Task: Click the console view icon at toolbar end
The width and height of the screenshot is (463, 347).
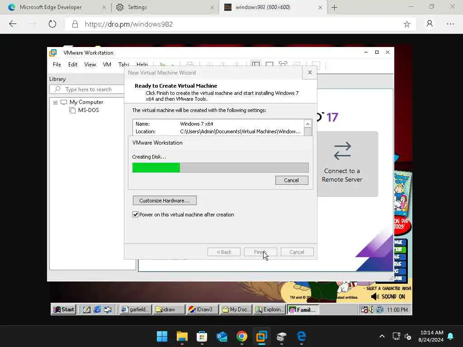Action: pyautogui.click(x=316, y=65)
